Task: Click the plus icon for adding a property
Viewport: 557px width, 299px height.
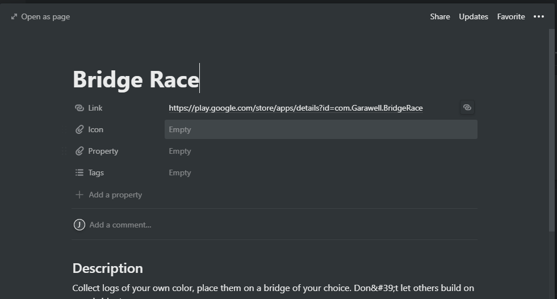Action: pos(79,195)
